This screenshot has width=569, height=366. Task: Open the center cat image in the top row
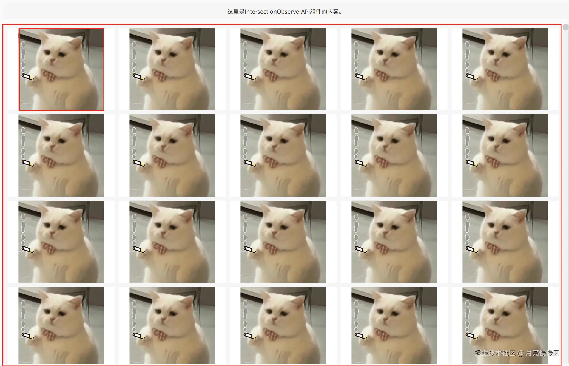[x=282, y=69]
